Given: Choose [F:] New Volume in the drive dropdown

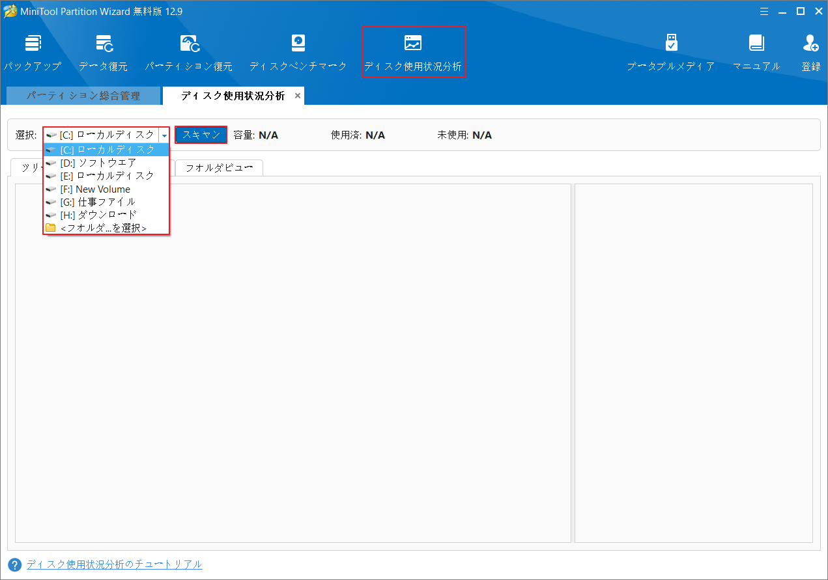Looking at the screenshot, I should 98,189.
